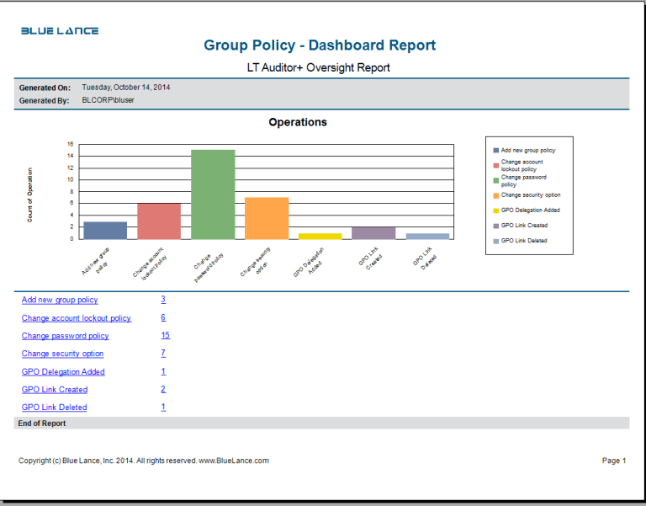
Task: Click the www.BlueLance.com text in the footer
Action: (x=233, y=461)
